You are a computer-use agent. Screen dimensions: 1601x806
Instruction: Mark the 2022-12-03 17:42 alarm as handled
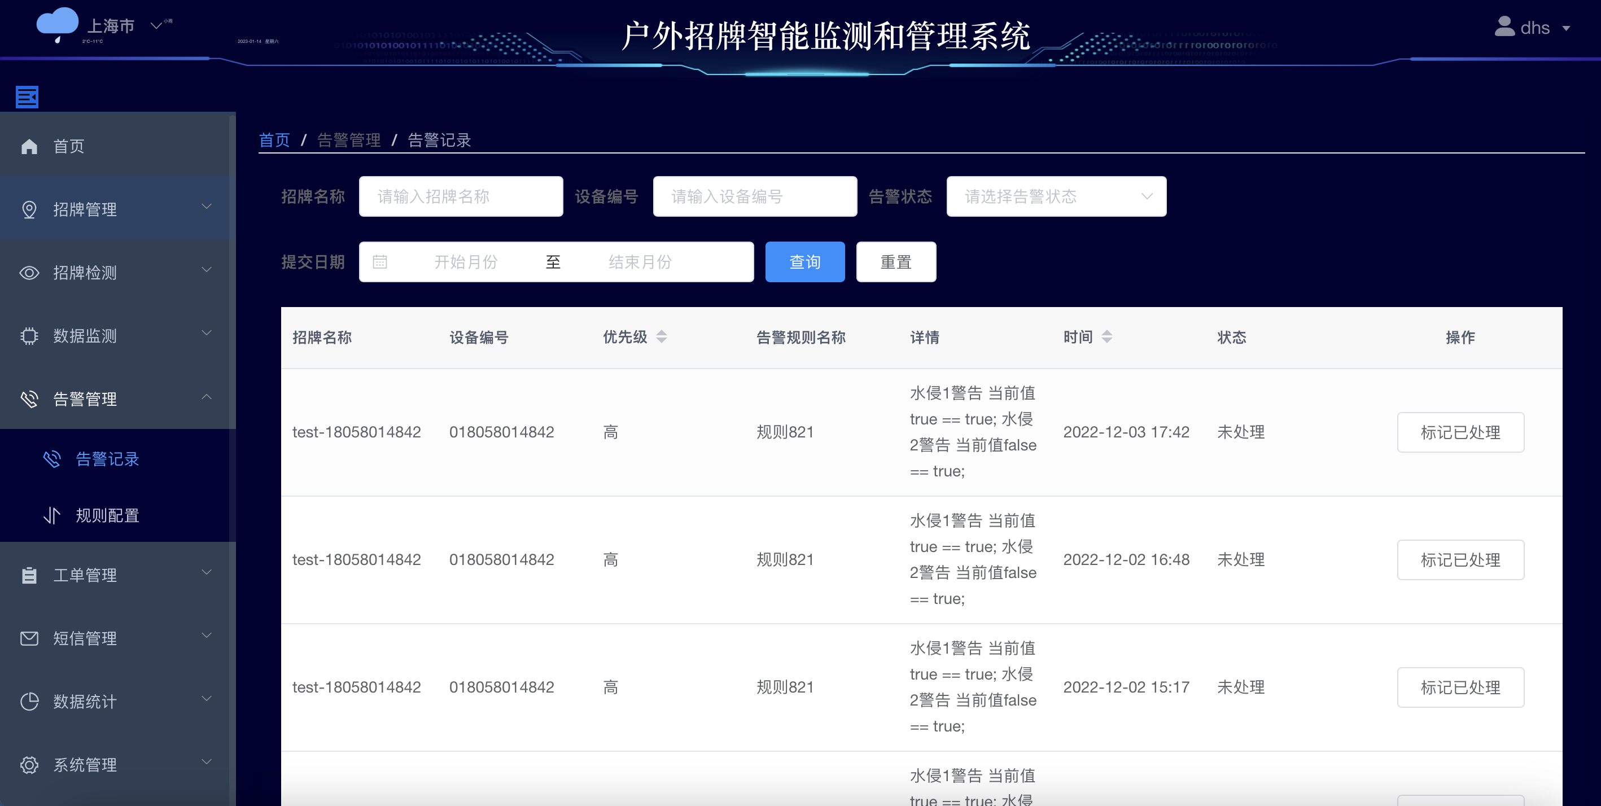point(1460,432)
